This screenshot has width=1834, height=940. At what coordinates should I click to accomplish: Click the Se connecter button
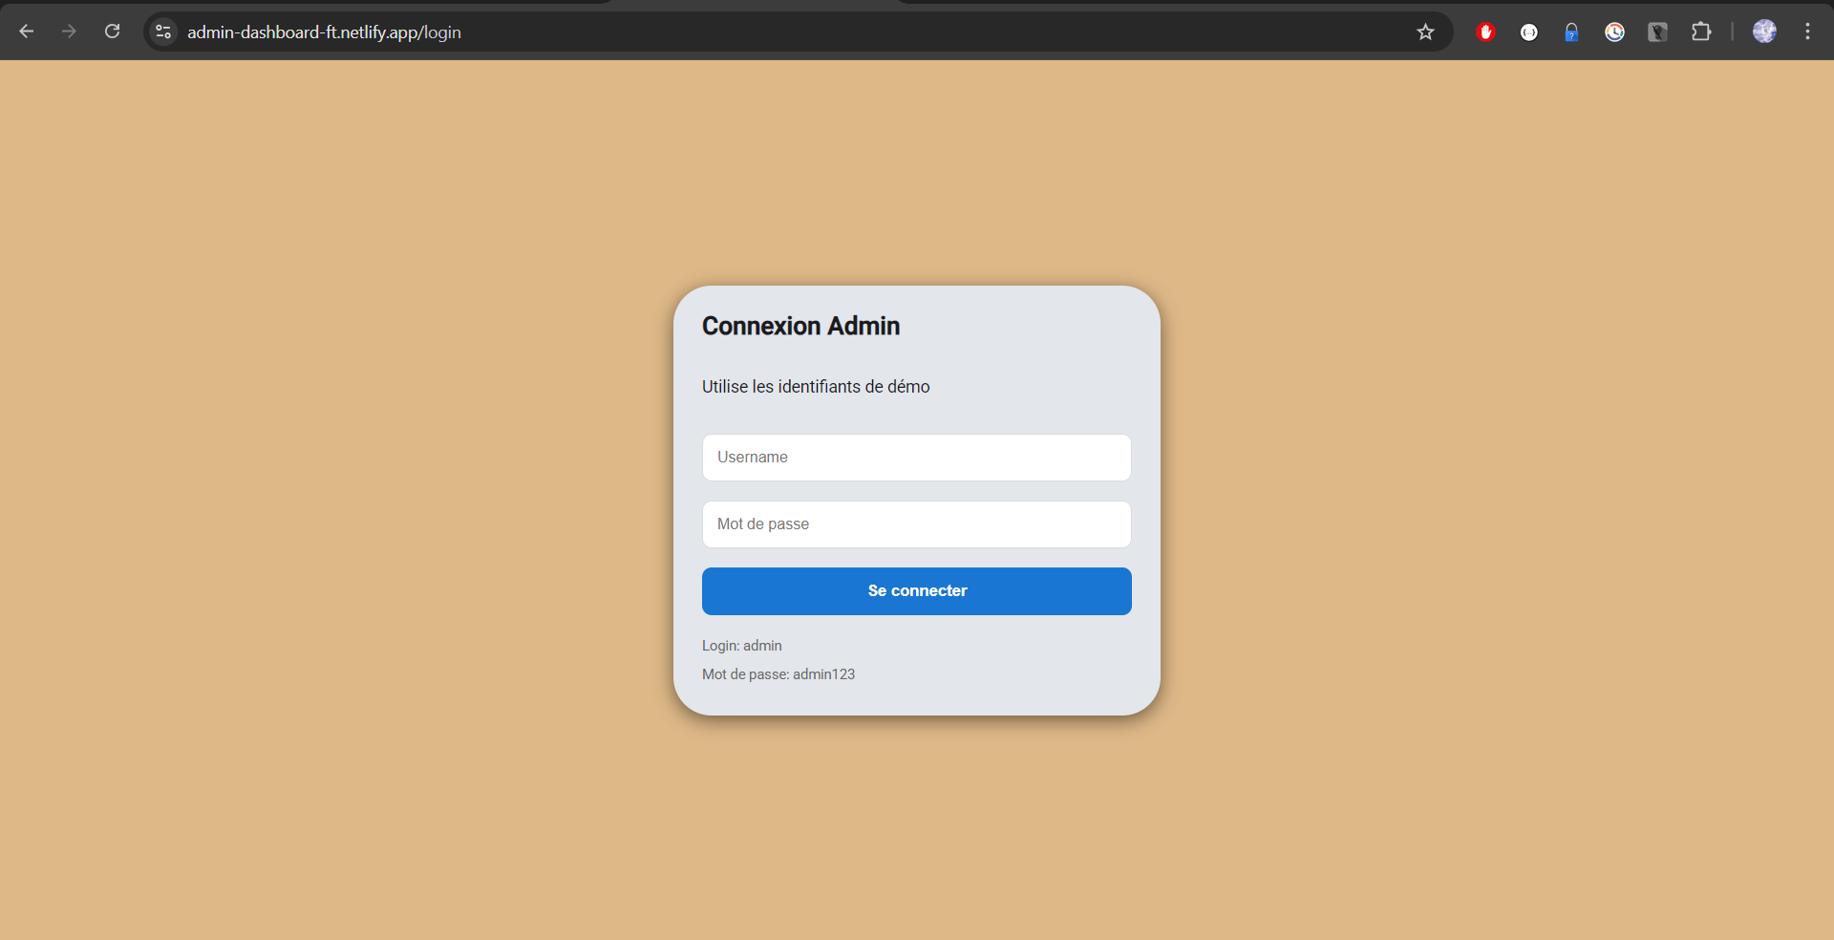917,591
